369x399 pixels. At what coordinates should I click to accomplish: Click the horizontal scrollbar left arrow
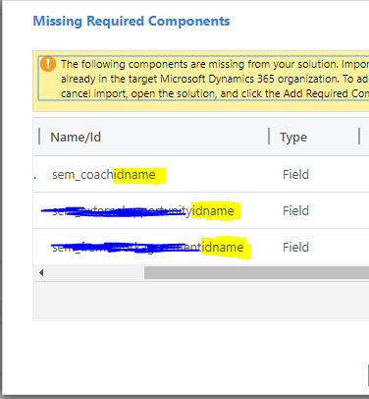point(41,272)
